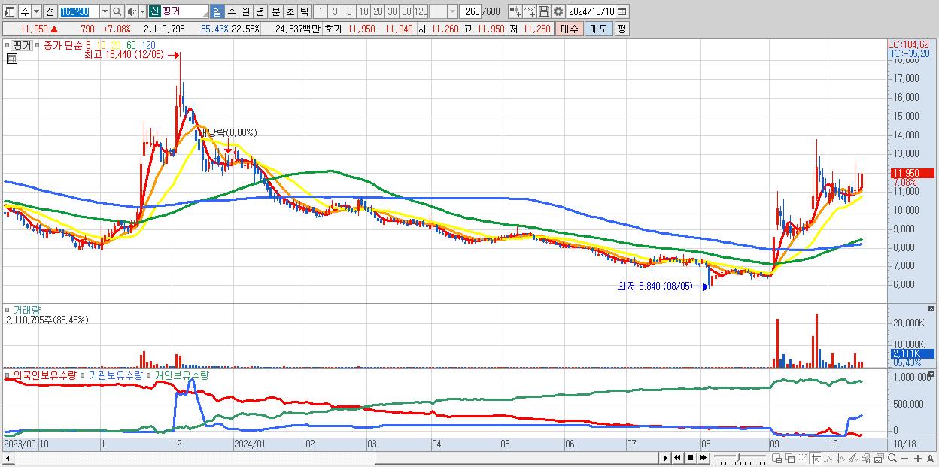
Task: Open the dropdown beside the speaker icon
Action: coord(142,11)
